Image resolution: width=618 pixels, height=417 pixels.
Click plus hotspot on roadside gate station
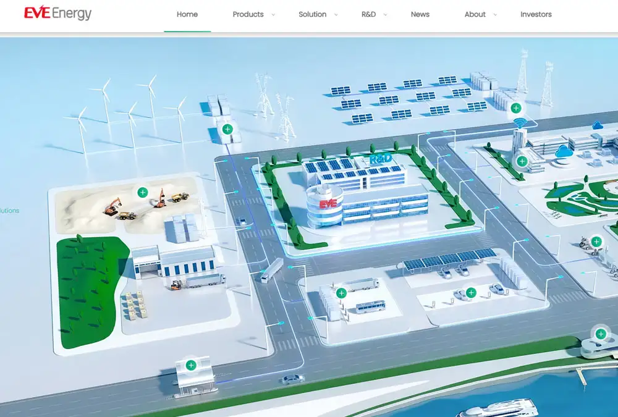(x=191, y=365)
